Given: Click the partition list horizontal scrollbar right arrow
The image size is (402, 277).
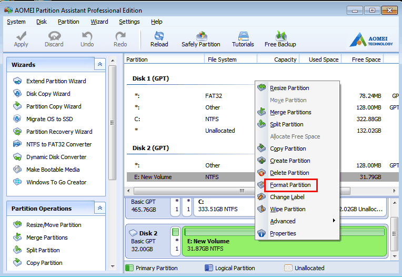Looking at the screenshot, I should tap(395, 191).
